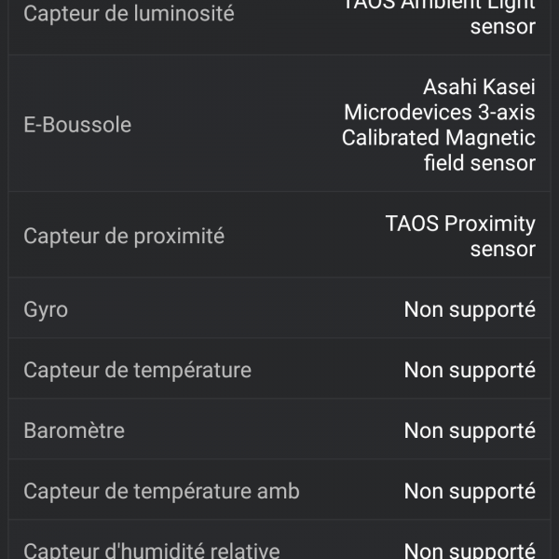Select Non supporté beside Capteur de température

click(x=470, y=370)
